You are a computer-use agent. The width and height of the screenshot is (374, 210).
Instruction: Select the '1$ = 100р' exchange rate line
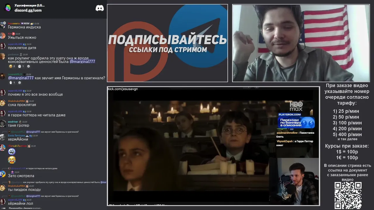click(347, 152)
